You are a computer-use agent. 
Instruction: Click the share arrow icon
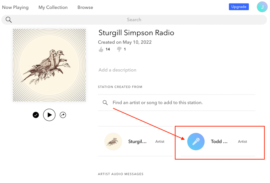63,115
